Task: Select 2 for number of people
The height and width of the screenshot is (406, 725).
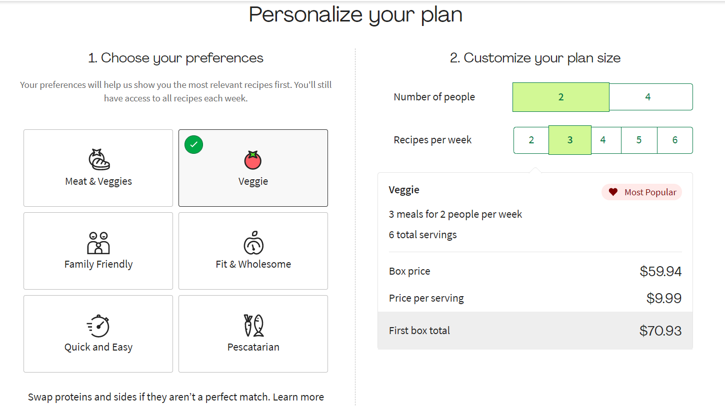Action: [560, 97]
